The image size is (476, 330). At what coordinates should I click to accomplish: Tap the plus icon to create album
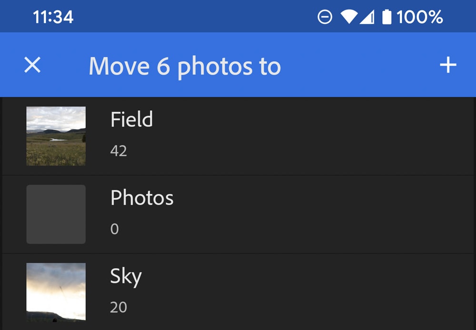(448, 65)
